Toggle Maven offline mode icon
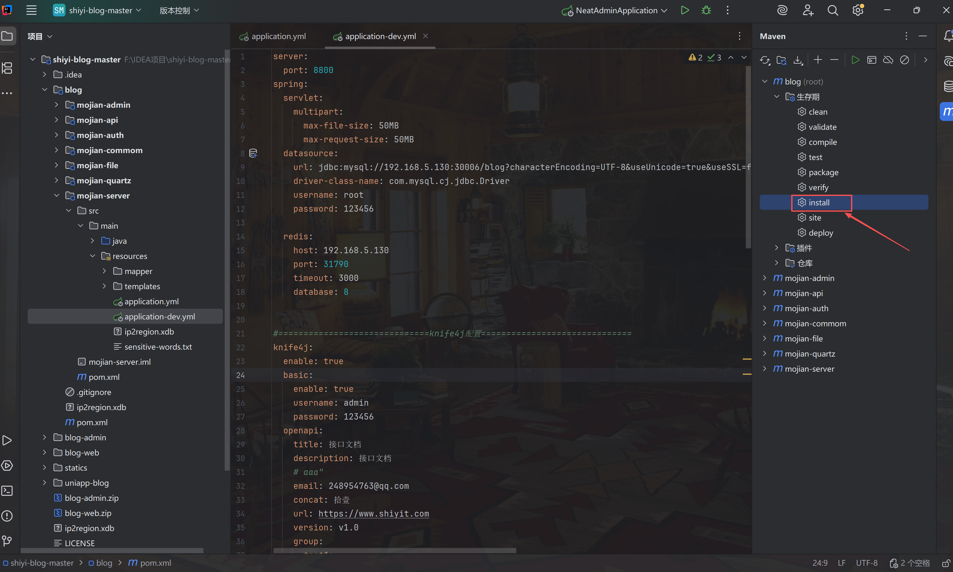 point(888,60)
